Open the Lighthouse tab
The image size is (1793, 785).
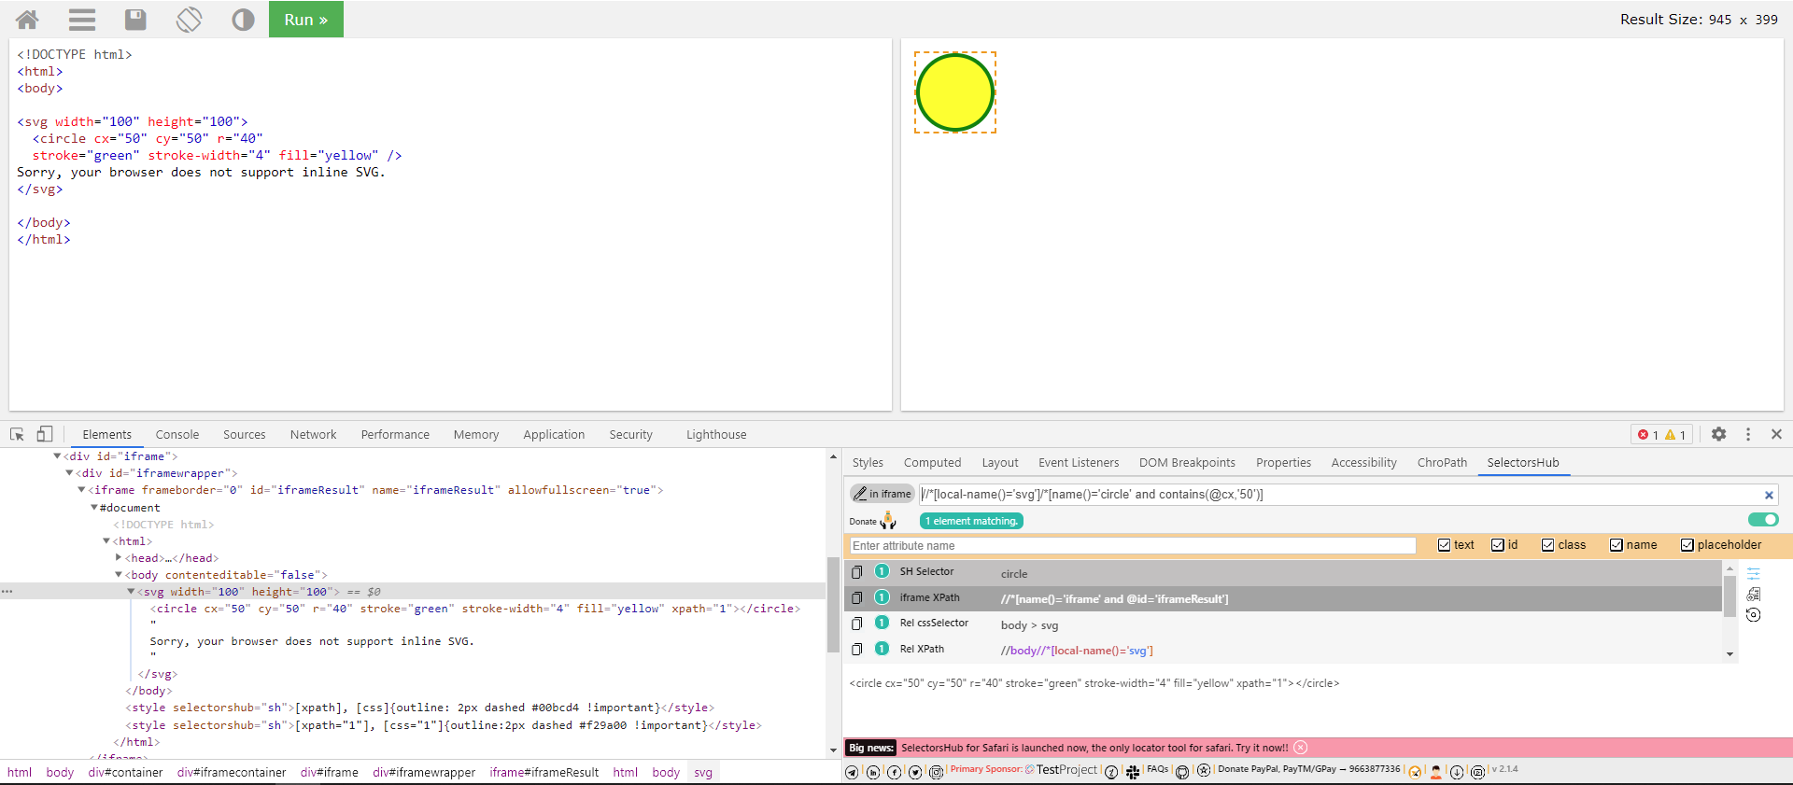tap(716, 434)
